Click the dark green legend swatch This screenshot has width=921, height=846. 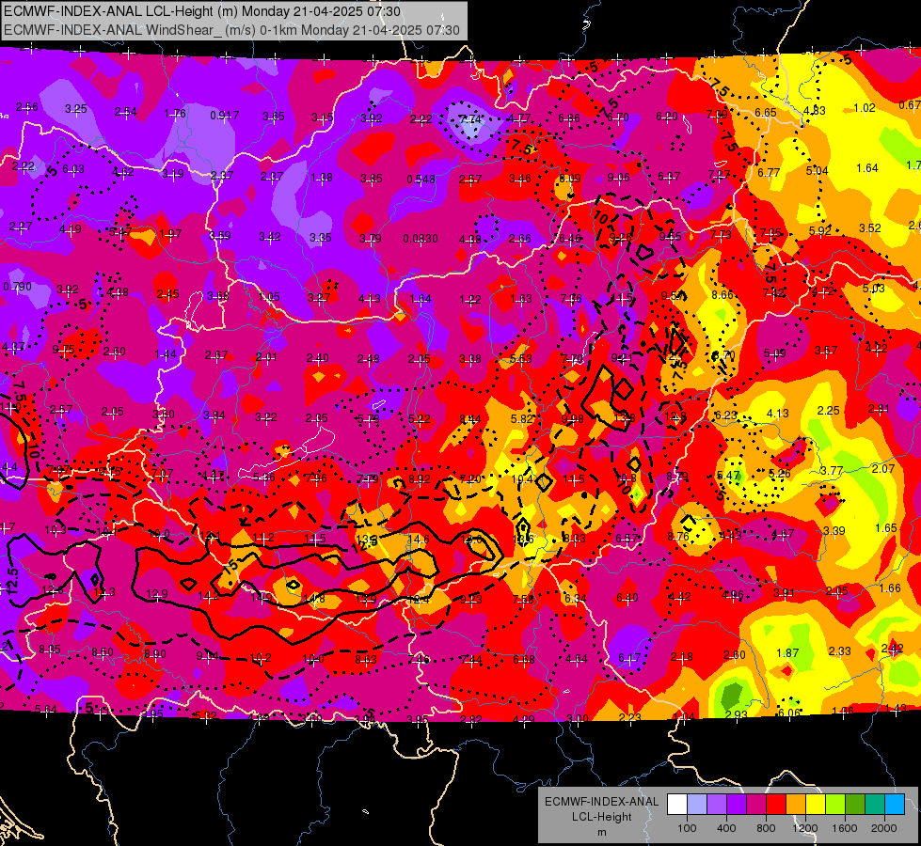(855, 805)
